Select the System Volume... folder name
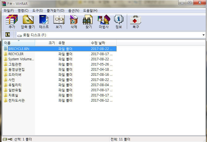 point(21,59)
